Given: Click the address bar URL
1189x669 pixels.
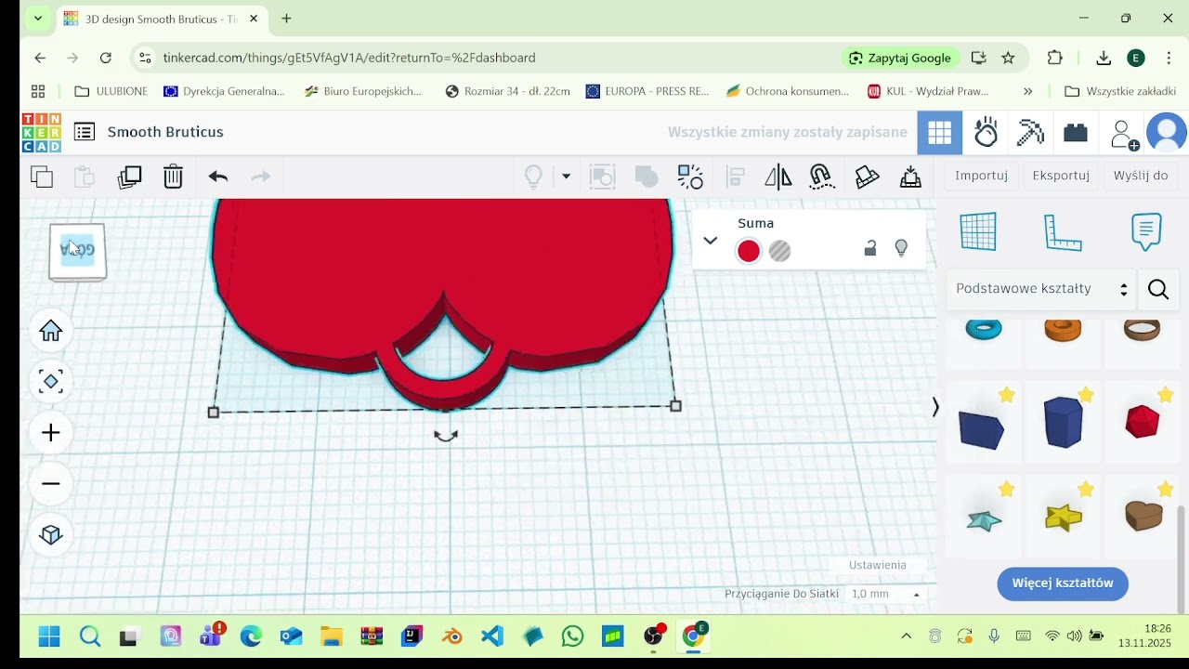Looking at the screenshot, I should coord(349,58).
